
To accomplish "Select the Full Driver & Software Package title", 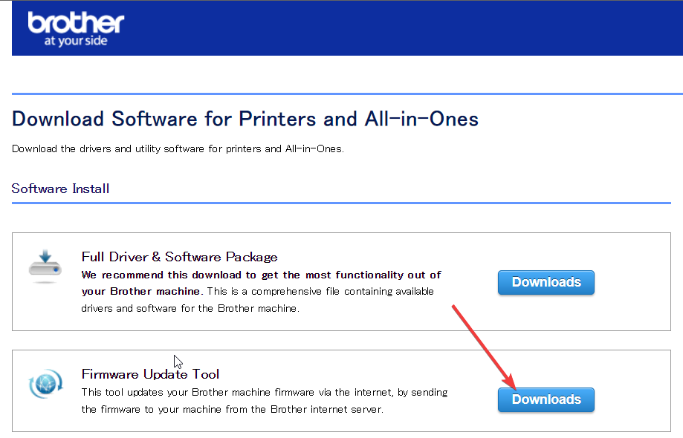I will pyautogui.click(x=179, y=257).
